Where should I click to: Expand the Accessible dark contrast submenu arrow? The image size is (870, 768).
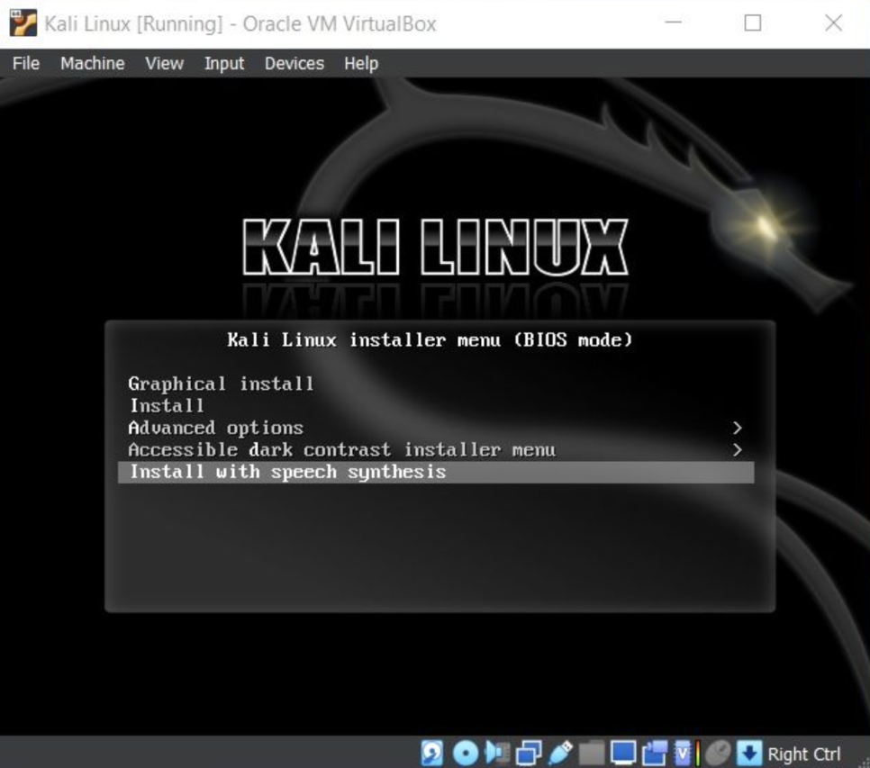[737, 449]
